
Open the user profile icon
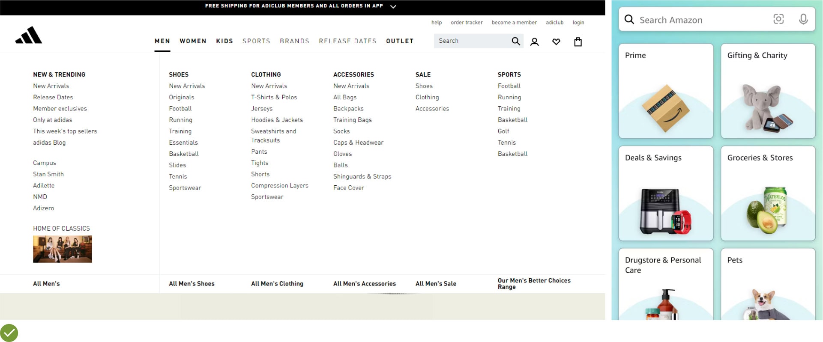point(534,42)
